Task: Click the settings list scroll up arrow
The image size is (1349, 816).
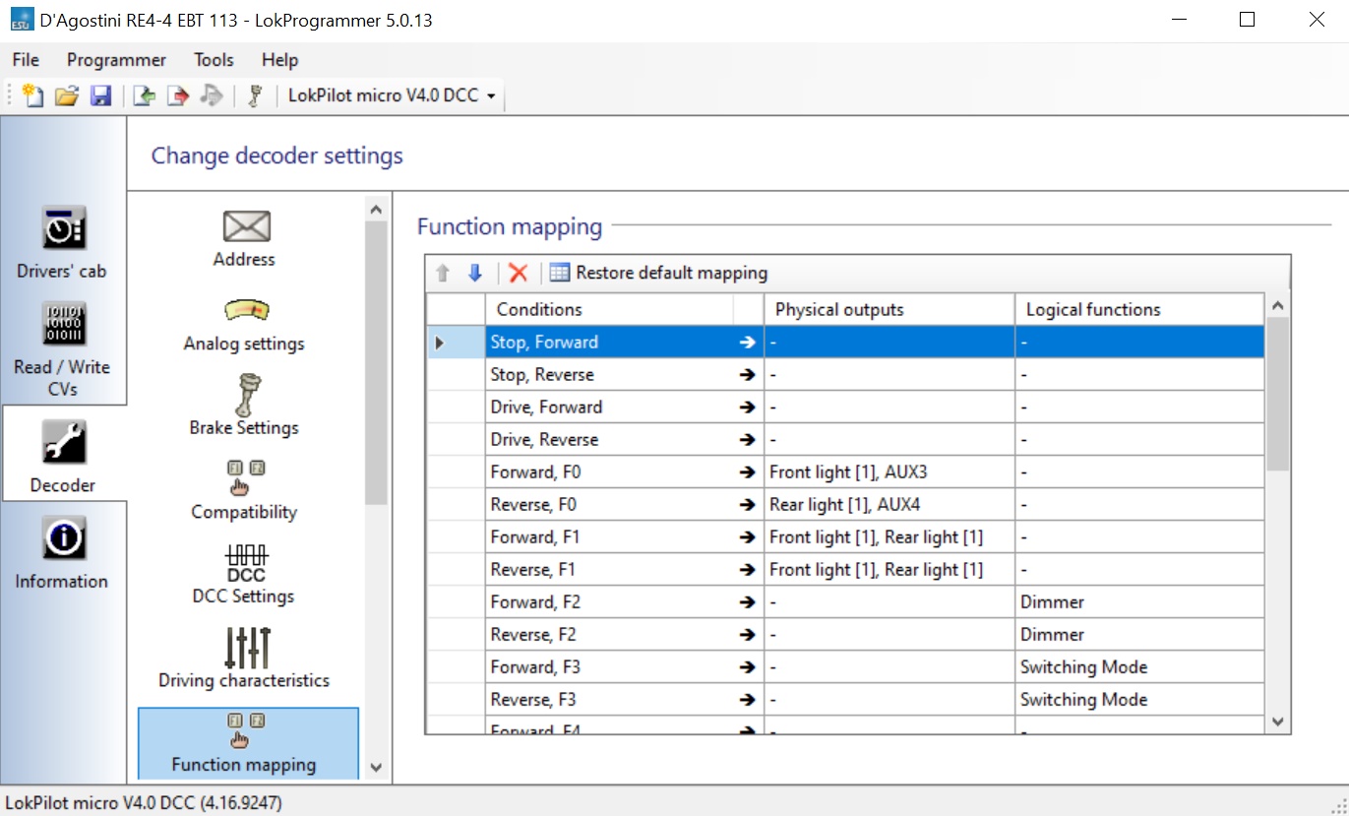Action: (x=375, y=209)
